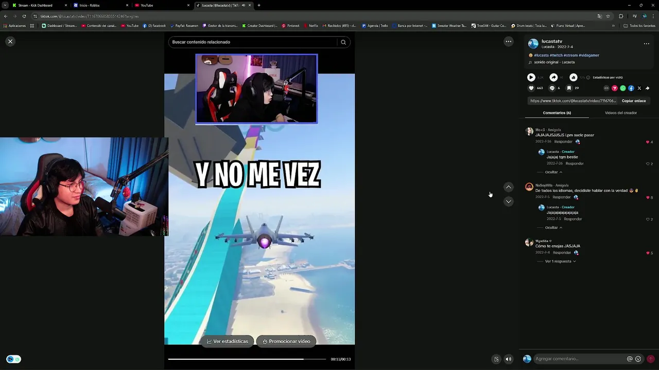This screenshot has width=659, height=370.
Task: Close the TikTok video viewer
Action: pyautogui.click(x=10, y=41)
